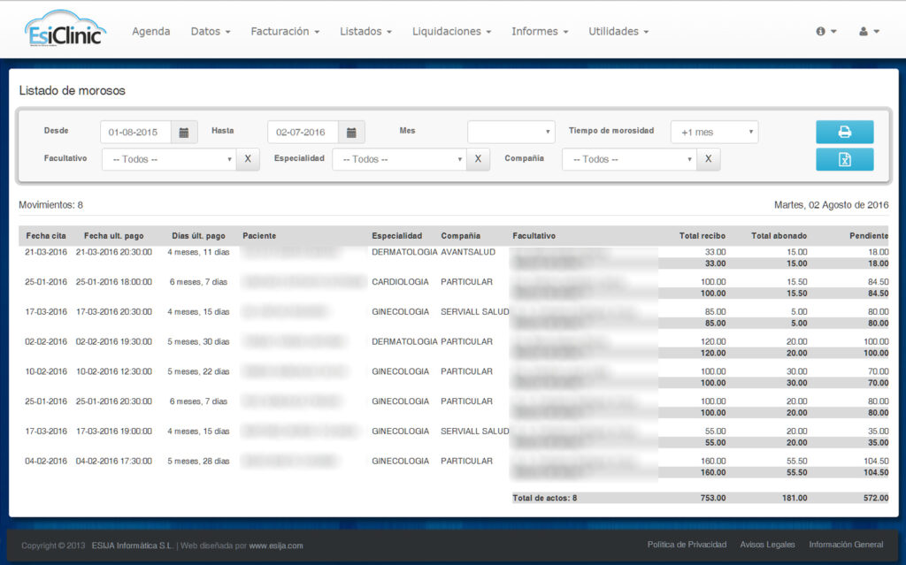Click the Fecha cita column header
906x565 pixels.
46,236
